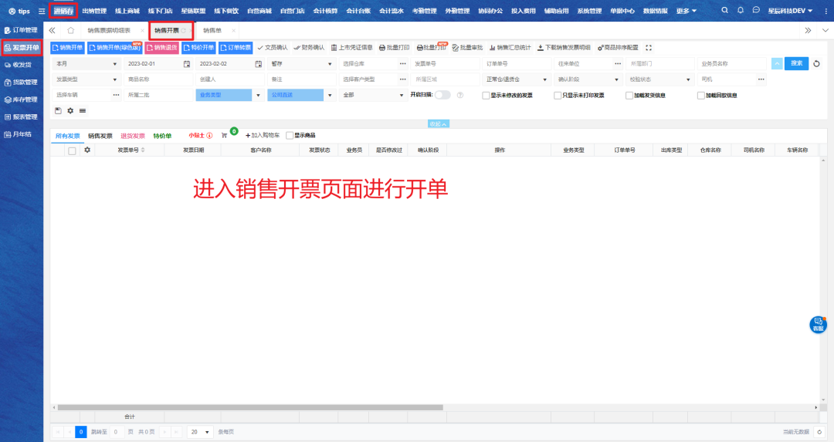Click the blue 搜索 button
This screenshot has height=442, width=834.
(x=796, y=63)
